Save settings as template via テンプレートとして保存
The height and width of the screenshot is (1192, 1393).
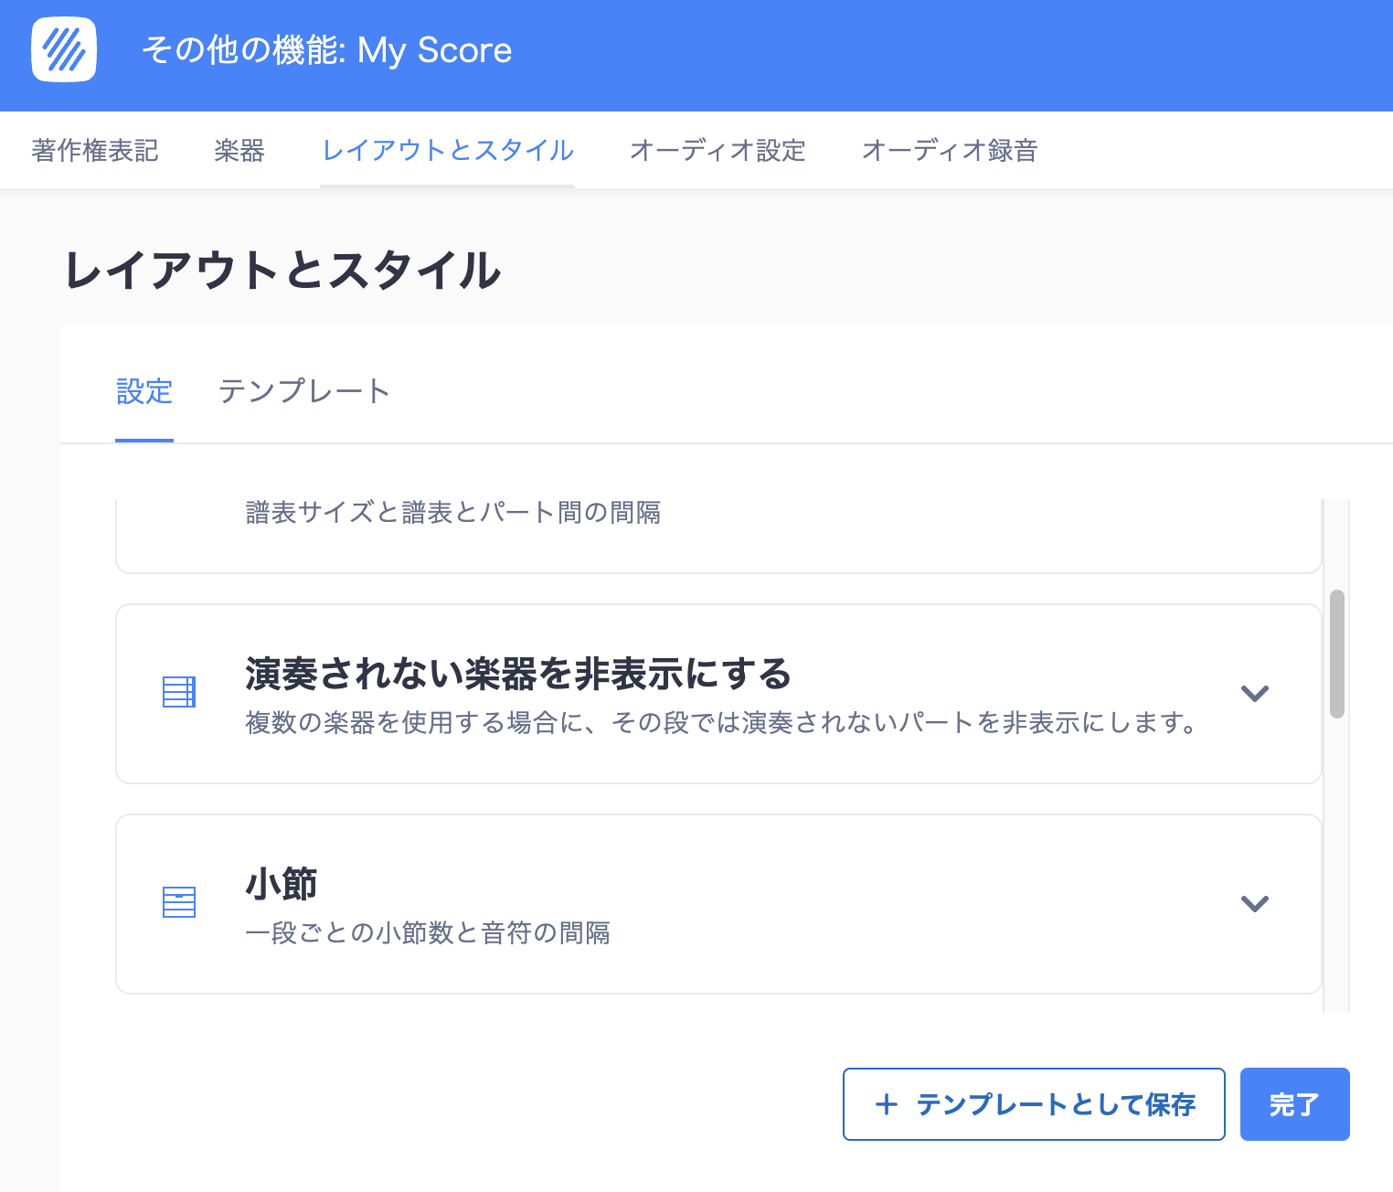pyautogui.click(x=1033, y=1104)
